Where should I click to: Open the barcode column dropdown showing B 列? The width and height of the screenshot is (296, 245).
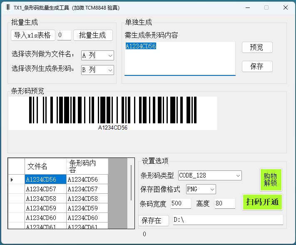(x=97, y=70)
